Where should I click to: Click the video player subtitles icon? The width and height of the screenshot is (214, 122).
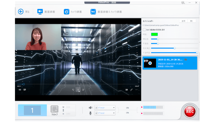(x=25, y=90)
